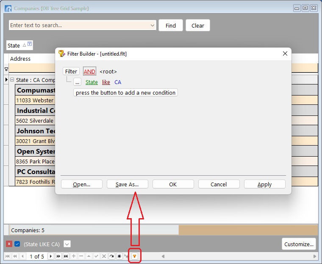
Task: Click 'press the button to add a new condition'
Action: tap(125, 93)
